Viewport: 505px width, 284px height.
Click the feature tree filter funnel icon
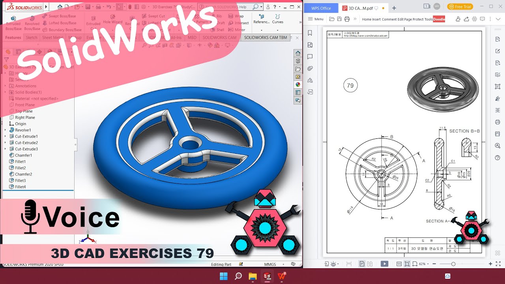[6, 60]
